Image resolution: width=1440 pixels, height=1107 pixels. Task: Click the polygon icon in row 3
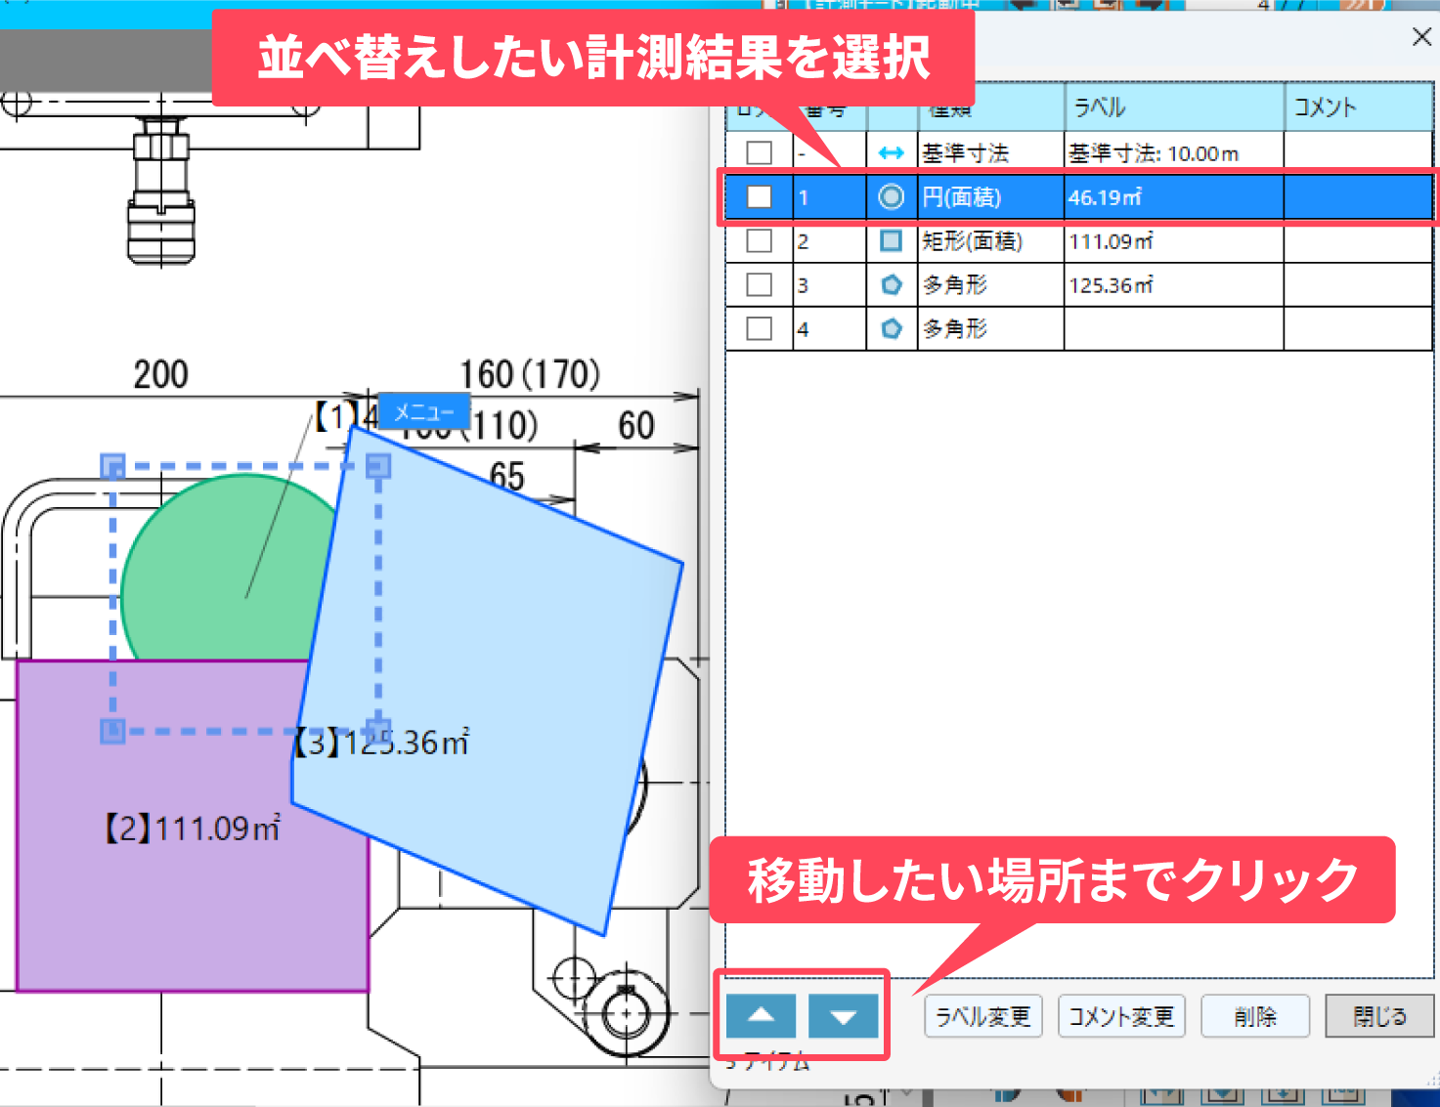pyautogui.click(x=891, y=285)
